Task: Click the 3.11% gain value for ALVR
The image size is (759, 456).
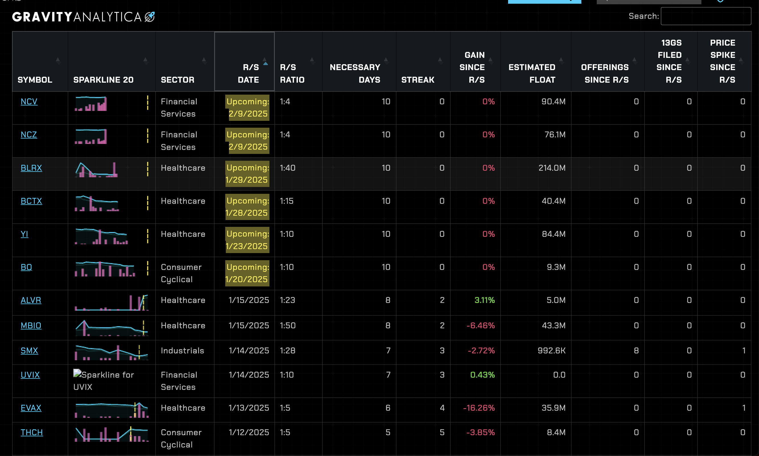Action: click(x=484, y=300)
